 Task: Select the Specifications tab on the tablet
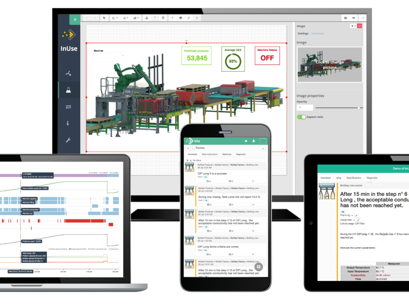point(354,178)
